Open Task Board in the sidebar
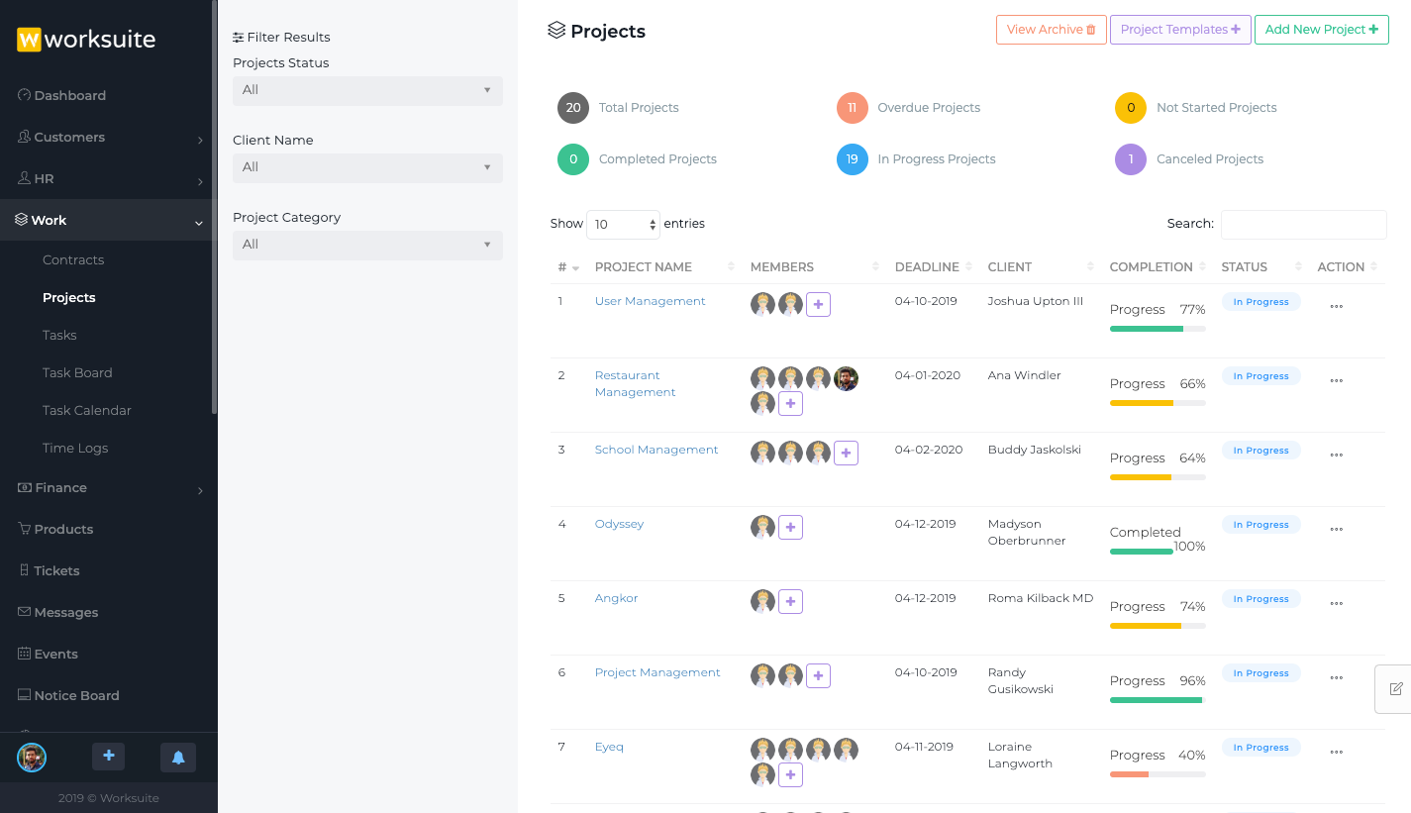Image resolution: width=1411 pixels, height=813 pixels. coord(77,373)
